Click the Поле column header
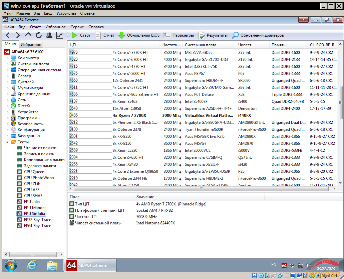344x279 pixels. (101, 197)
